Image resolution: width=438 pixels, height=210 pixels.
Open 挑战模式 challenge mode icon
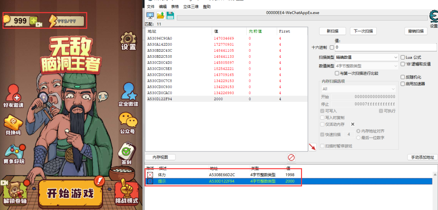[127, 192]
